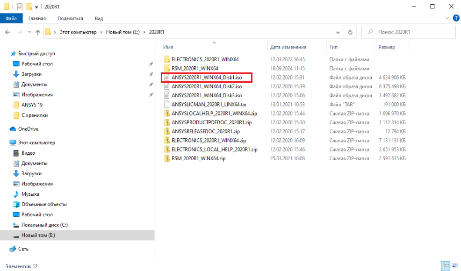
Task: Select RSM_2020R1_WINX64.zip archive icon
Action: (x=167, y=158)
